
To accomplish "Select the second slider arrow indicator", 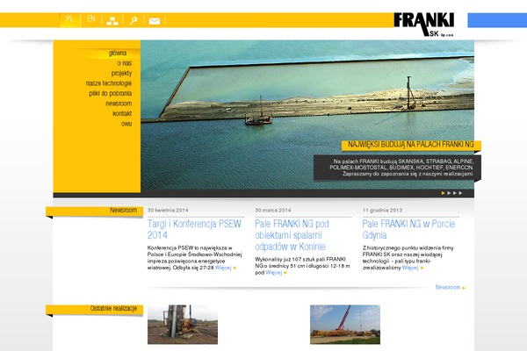I will click(x=449, y=193).
